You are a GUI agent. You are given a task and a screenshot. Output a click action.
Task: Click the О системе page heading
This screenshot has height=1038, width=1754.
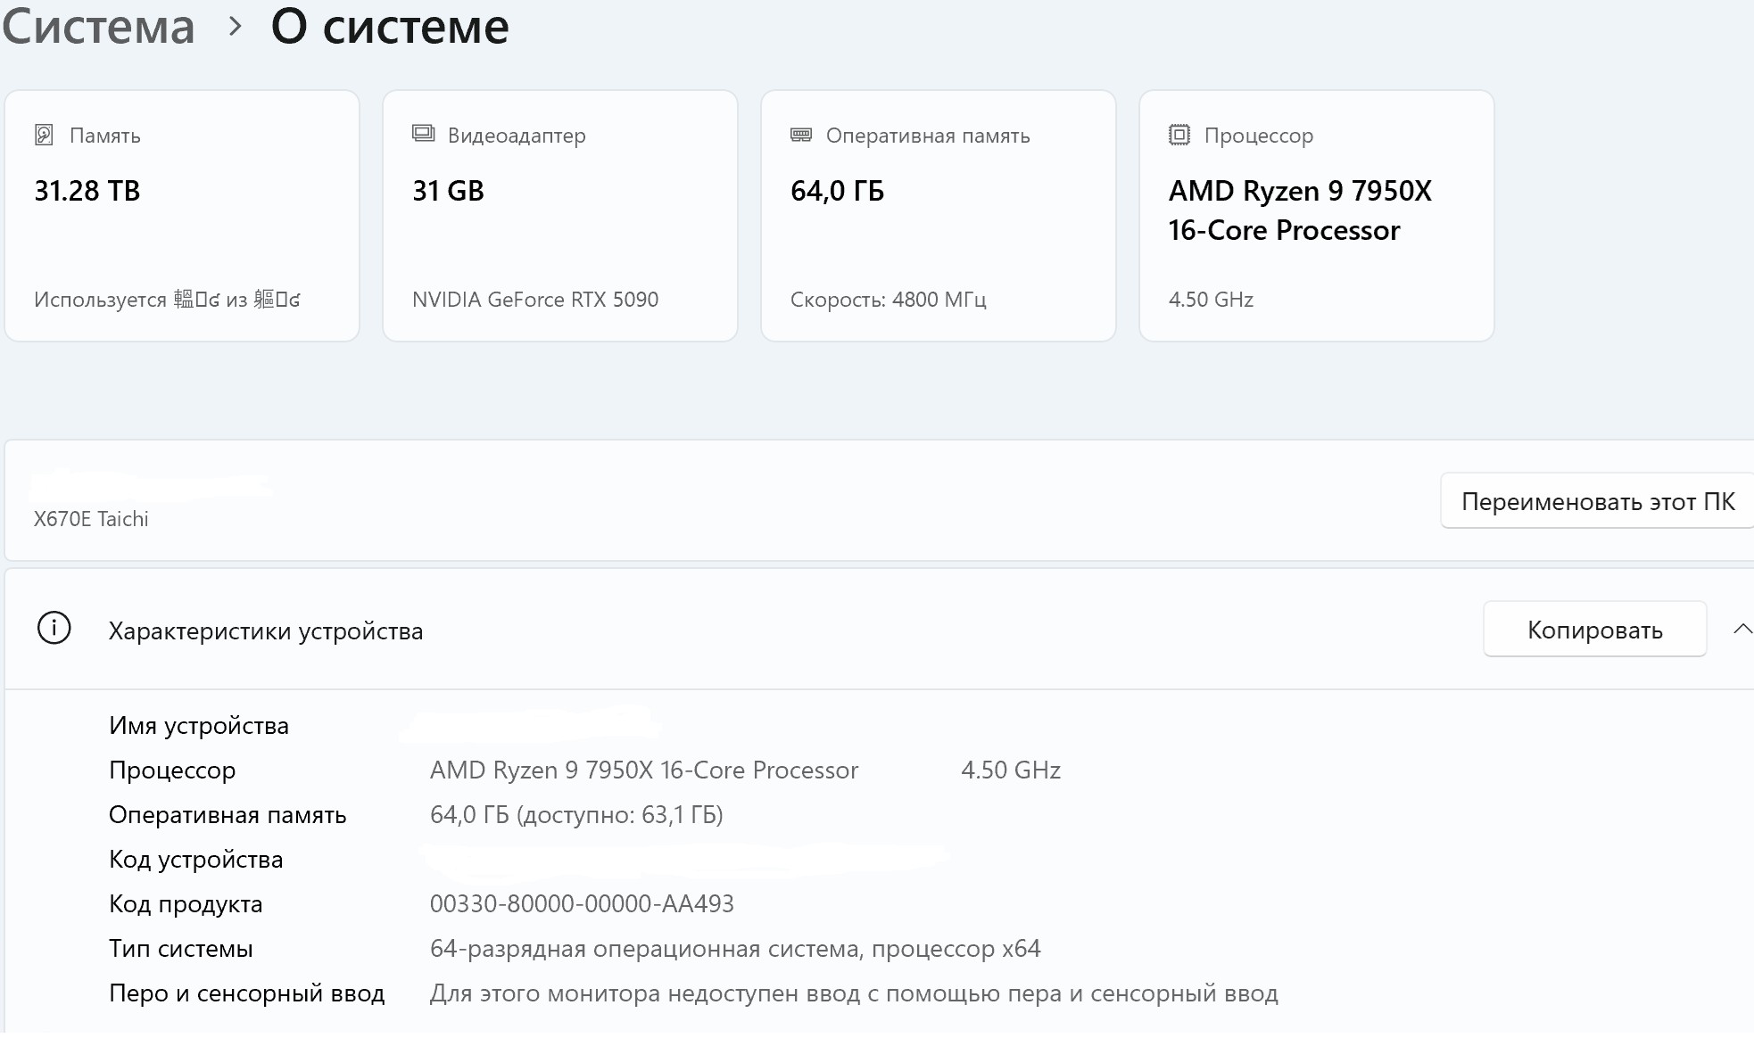tap(390, 26)
